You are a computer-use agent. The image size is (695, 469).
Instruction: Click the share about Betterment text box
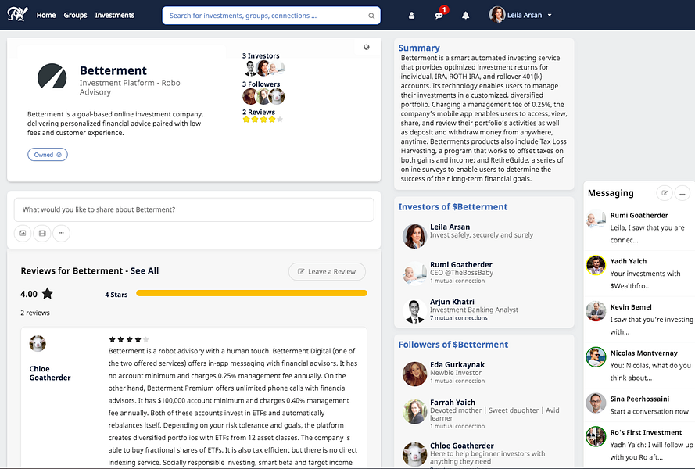coord(194,209)
